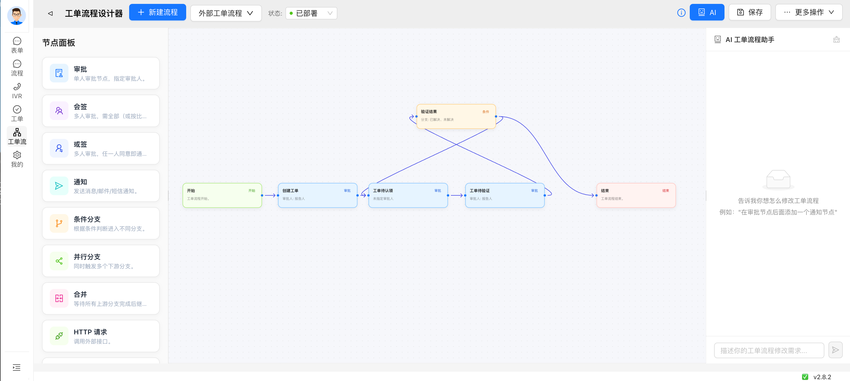Viewport: 850px width, 381px height.
Task: Click the send message arrow icon
Action: pyautogui.click(x=835, y=350)
